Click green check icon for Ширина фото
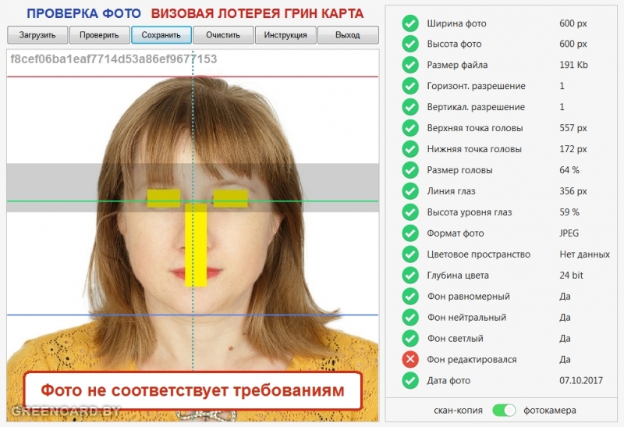 point(410,23)
